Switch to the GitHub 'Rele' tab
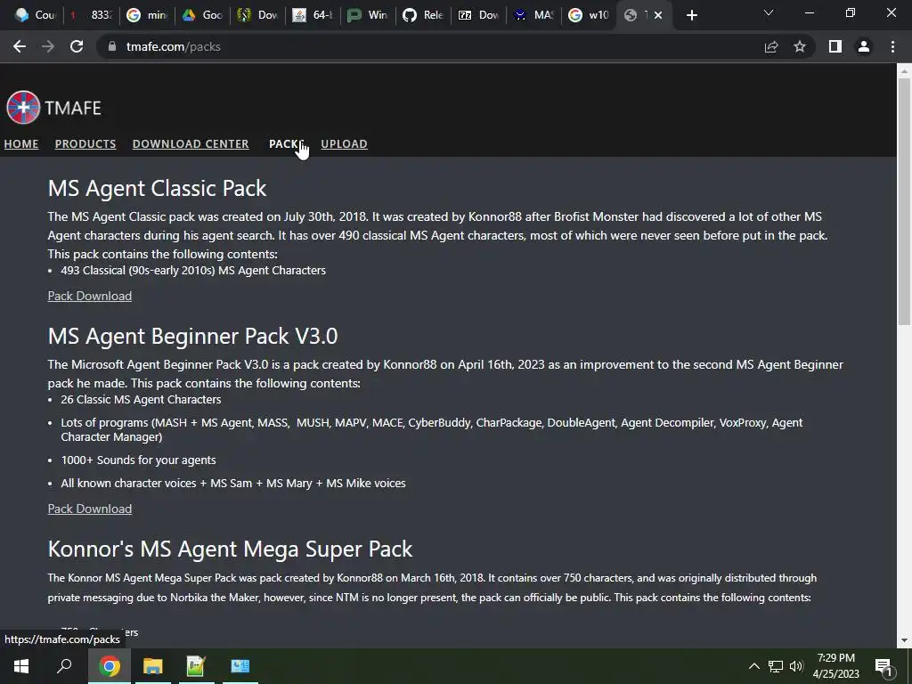This screenshot has height=684, width=912. 423,15
